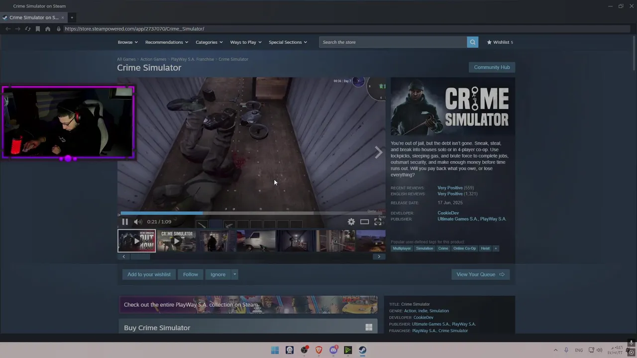Expand the Ways to Play menu
Image resolution: width=637 pixels, height=358 pixels.
246,42
